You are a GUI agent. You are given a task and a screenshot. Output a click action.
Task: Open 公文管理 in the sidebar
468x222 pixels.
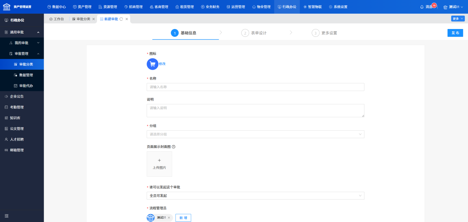pyautogui.click(x=22, y=128)
